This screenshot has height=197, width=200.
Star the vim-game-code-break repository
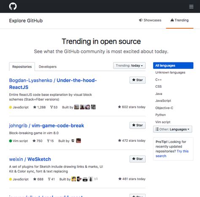tap(138, 125)
